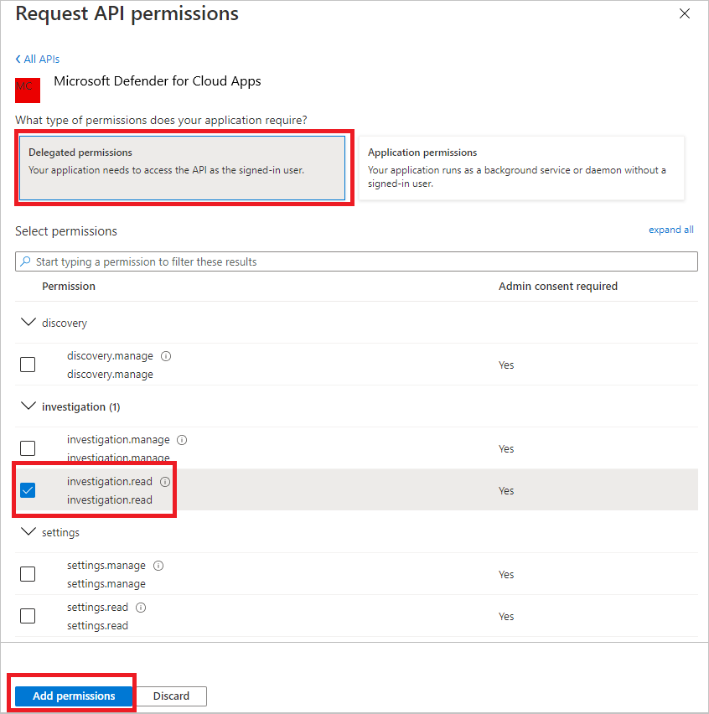Enable the discovery.manage permission checkbox
Screen dimensions: 709x714
pyautogui.click(x=28, y=365)
